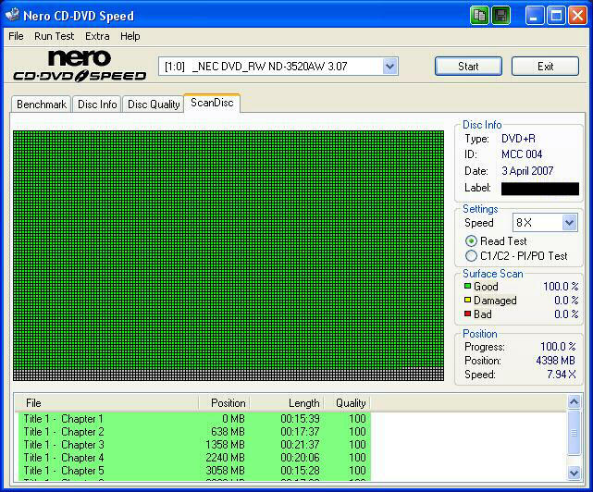
Task: Click the Nero app icon in title bar
Action: click(12, 15)
